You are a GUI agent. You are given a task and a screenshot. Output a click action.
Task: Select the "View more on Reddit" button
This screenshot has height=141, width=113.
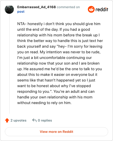coord(56,132)
